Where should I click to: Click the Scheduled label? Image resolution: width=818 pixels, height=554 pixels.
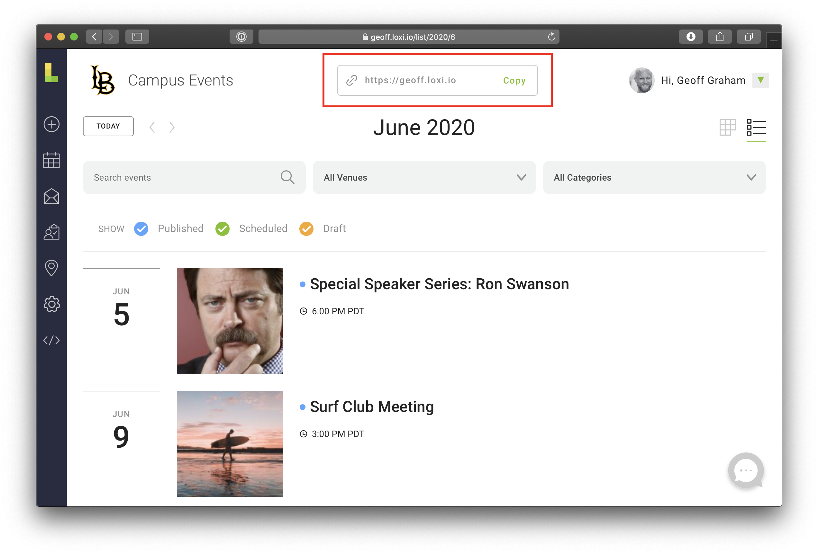tap(263, 228)
